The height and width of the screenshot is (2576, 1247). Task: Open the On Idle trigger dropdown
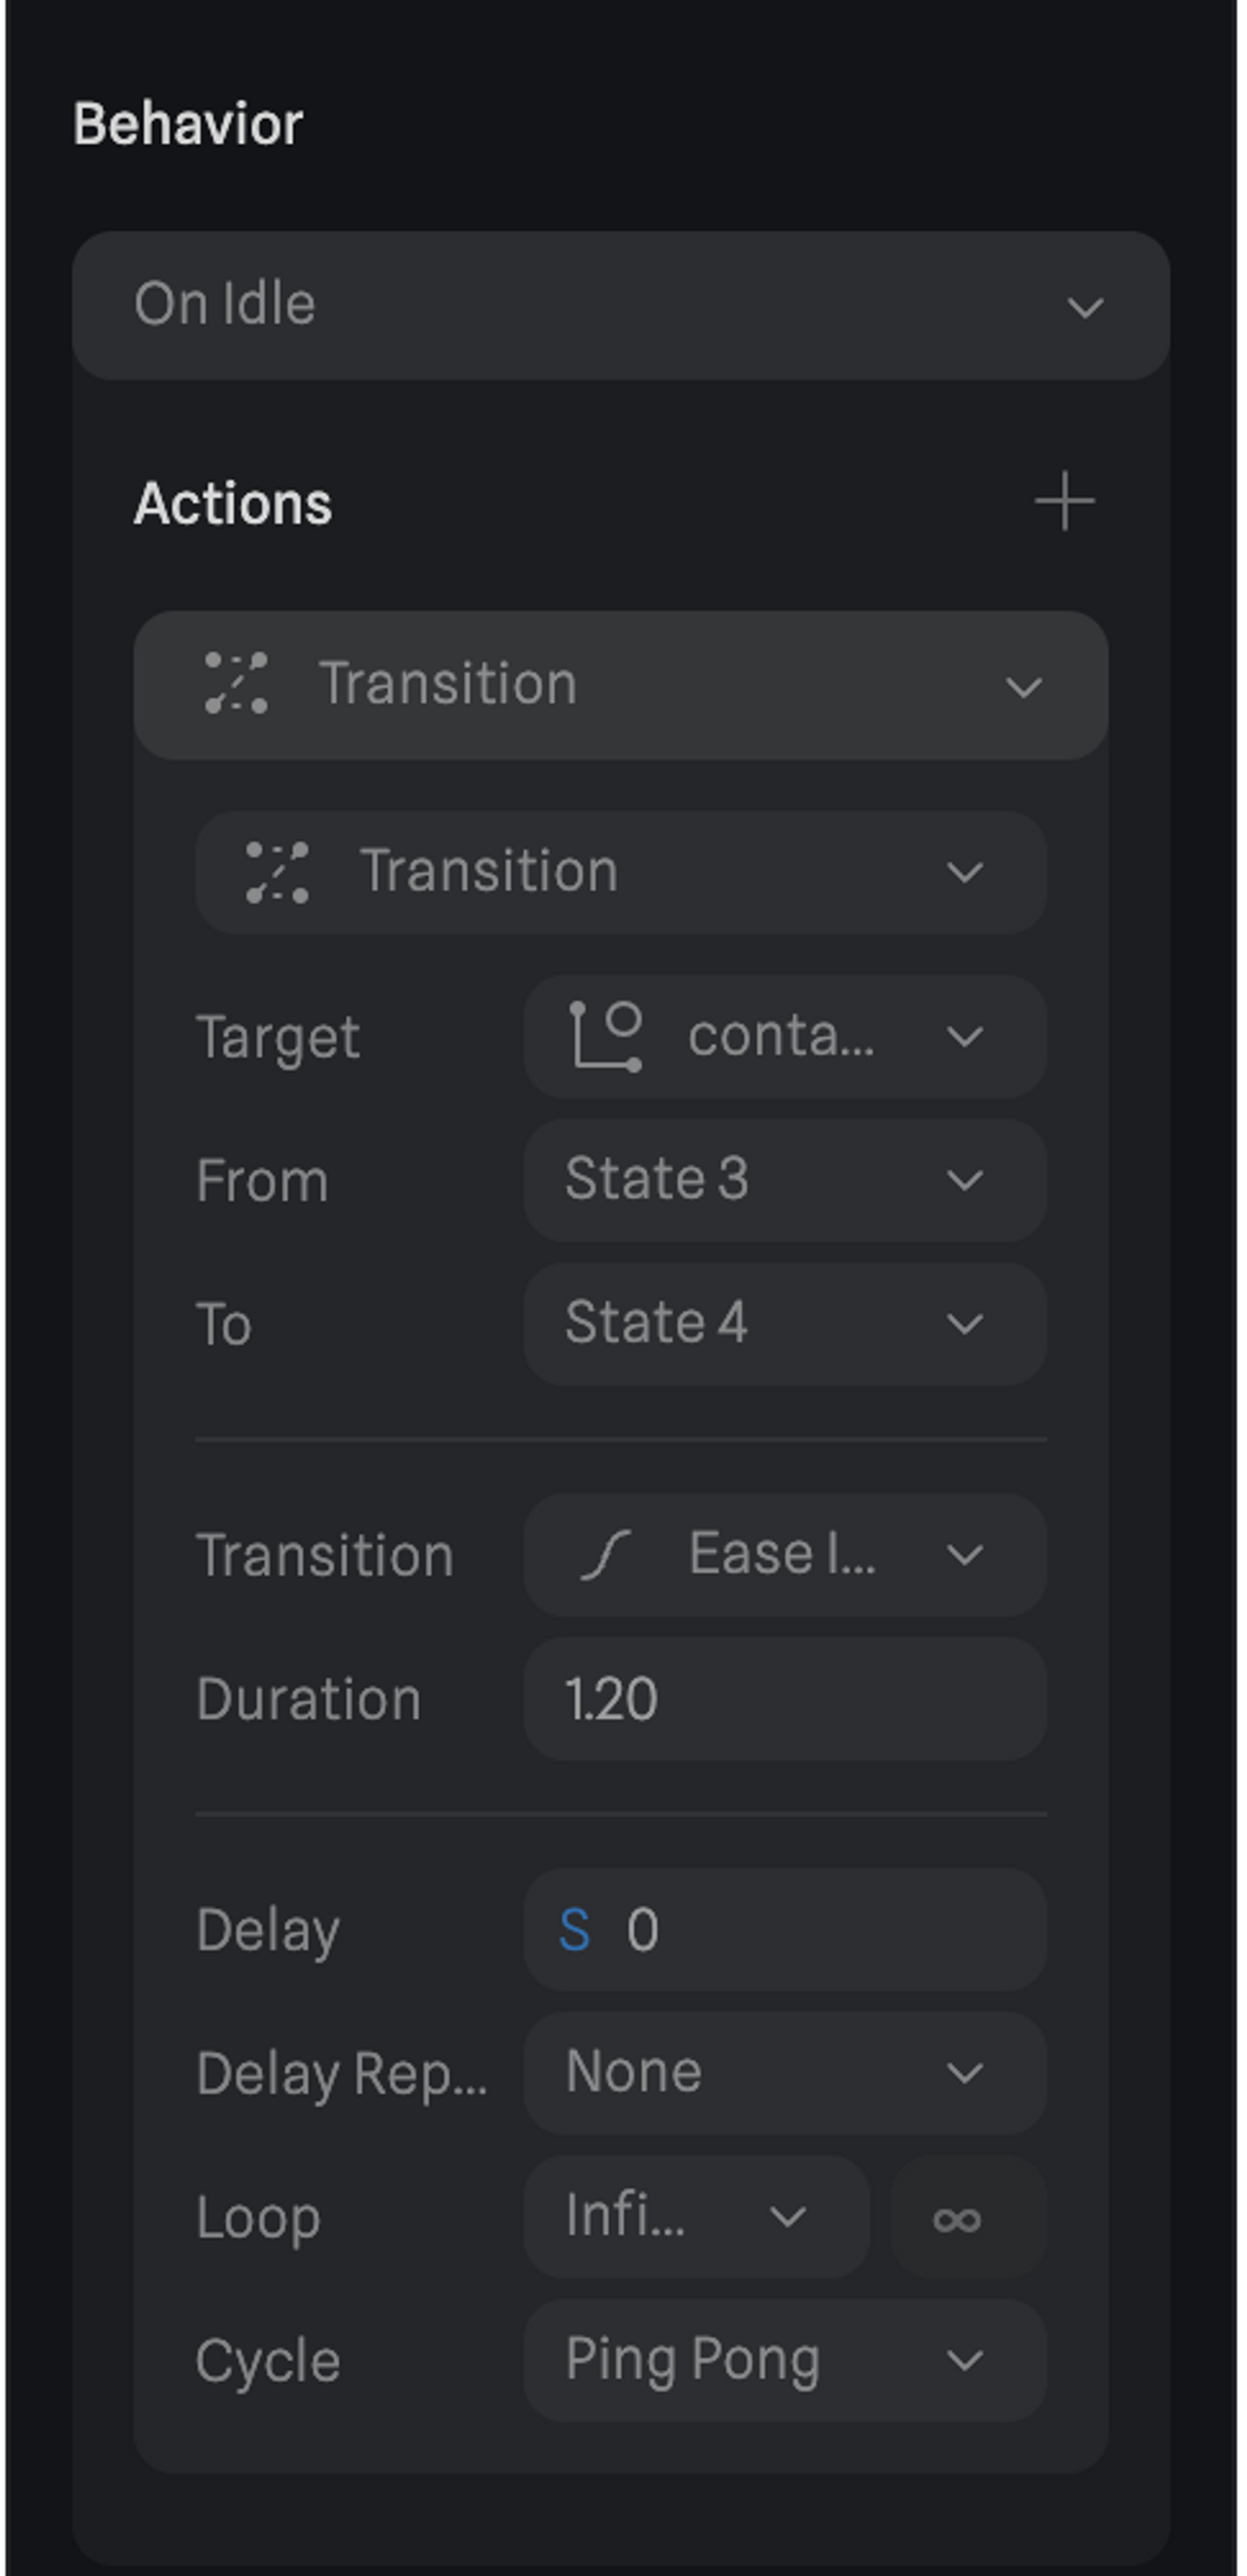(620, 305)
